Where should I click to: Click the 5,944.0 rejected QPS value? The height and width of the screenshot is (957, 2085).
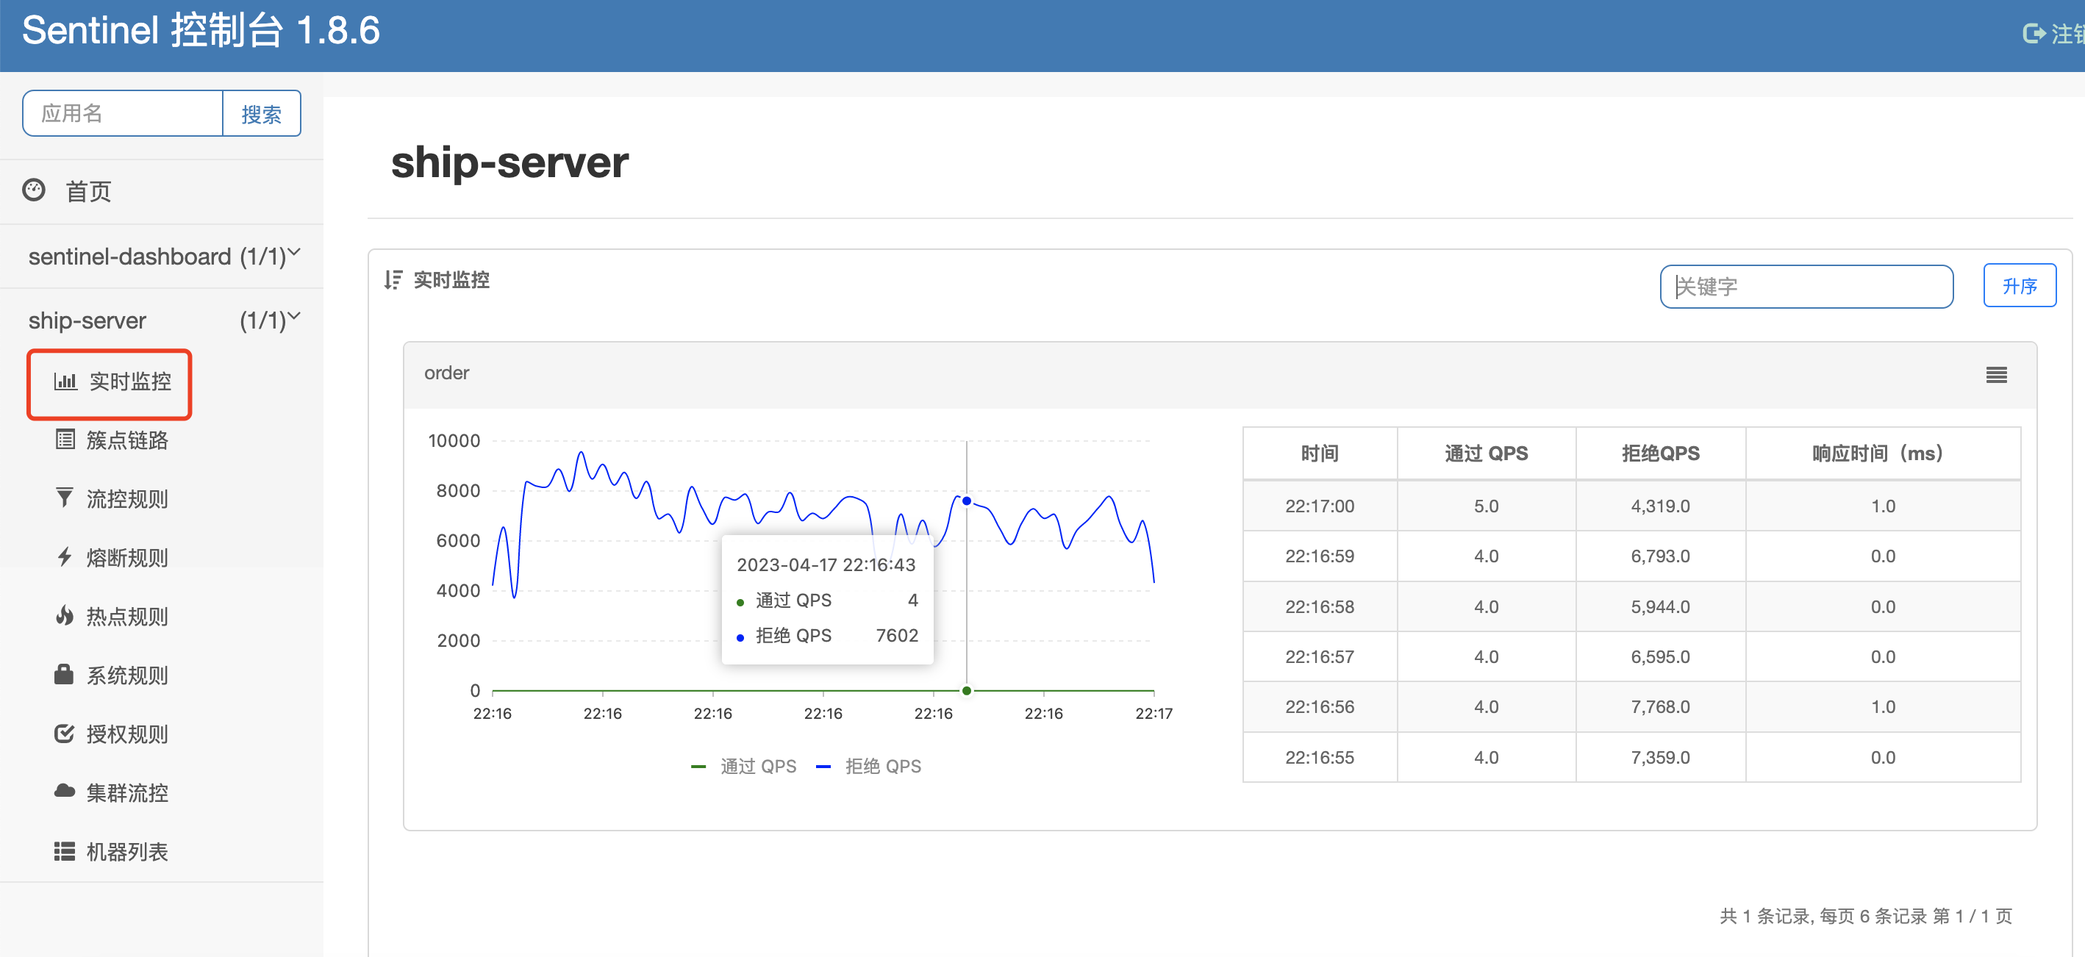pos(1660,606)
